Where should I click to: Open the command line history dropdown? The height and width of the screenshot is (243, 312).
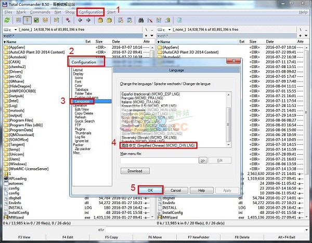(307, 230)
